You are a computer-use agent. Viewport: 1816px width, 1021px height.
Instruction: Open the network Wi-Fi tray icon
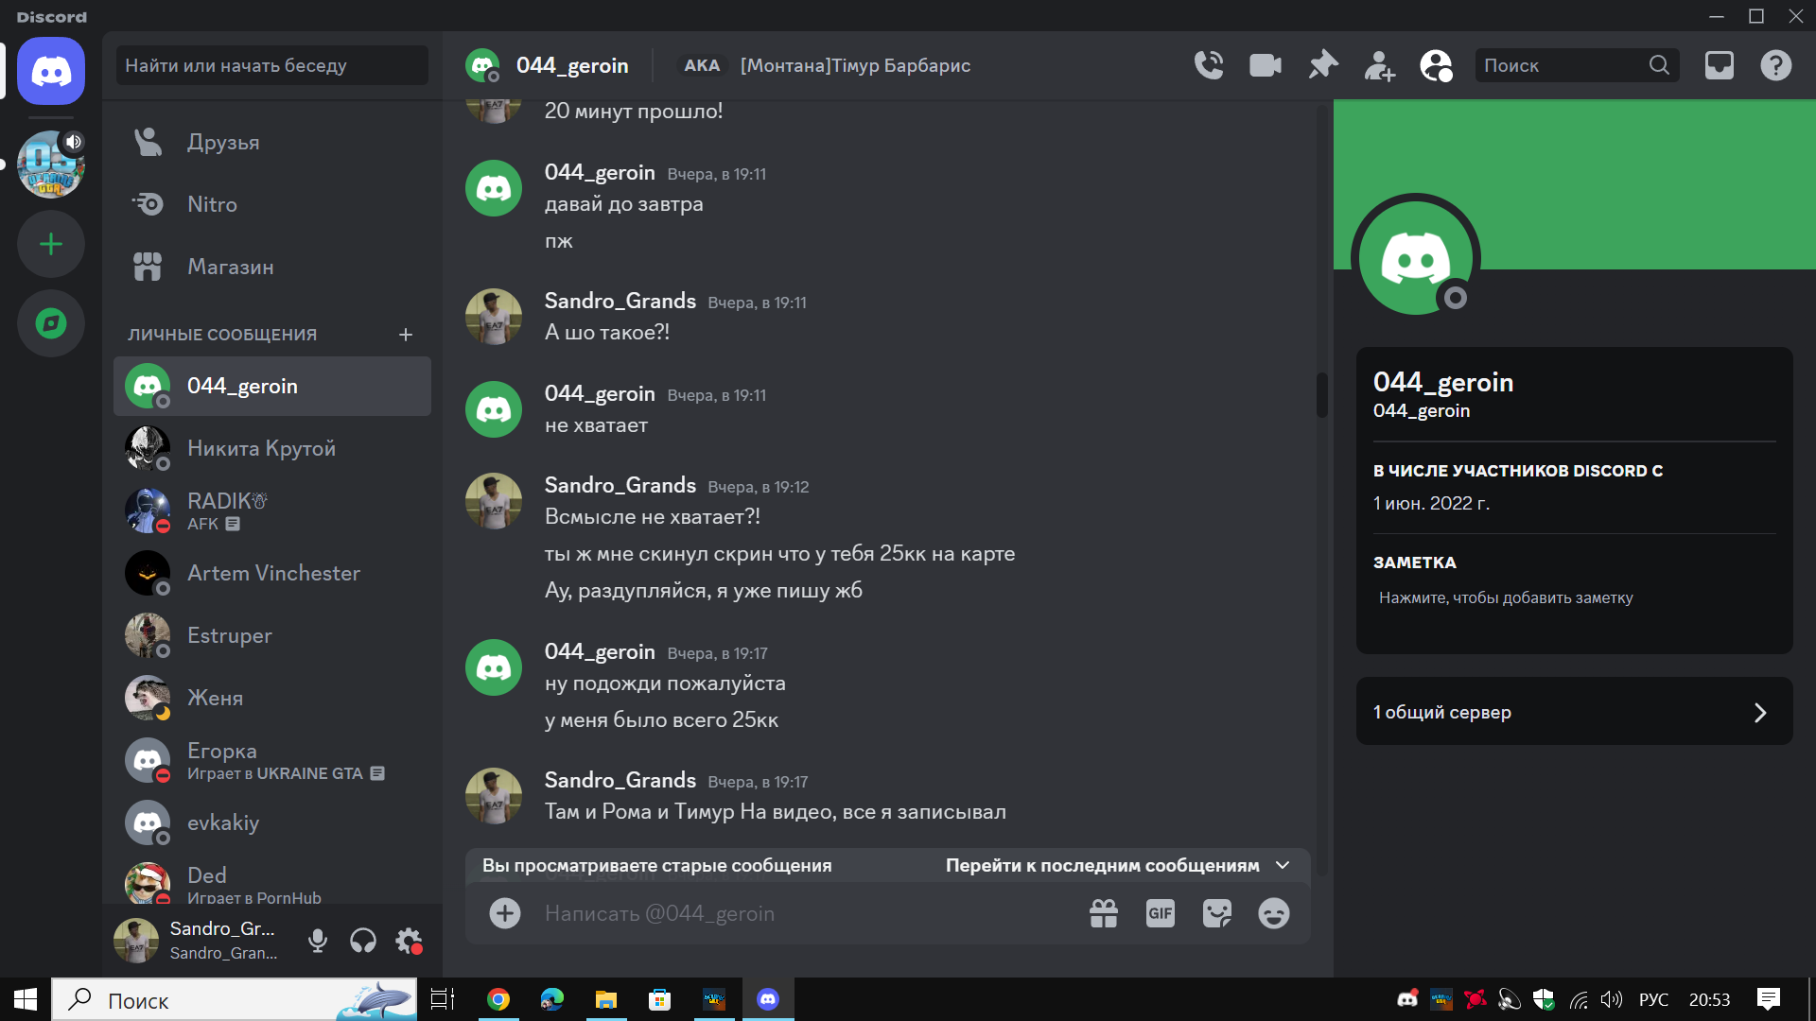click(x=1579, y=999)
